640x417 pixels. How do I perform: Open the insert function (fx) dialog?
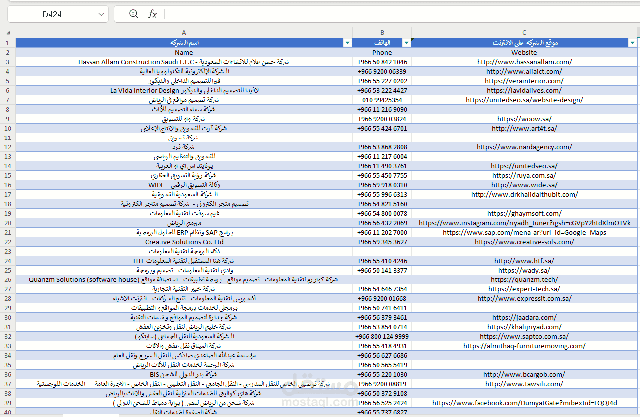[152, 14]
